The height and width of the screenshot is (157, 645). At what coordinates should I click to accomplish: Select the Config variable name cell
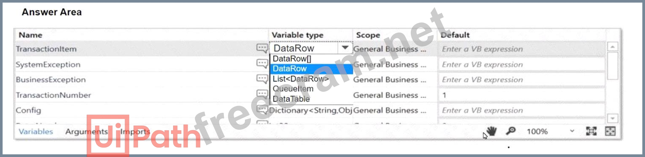[x=28, y=111]
